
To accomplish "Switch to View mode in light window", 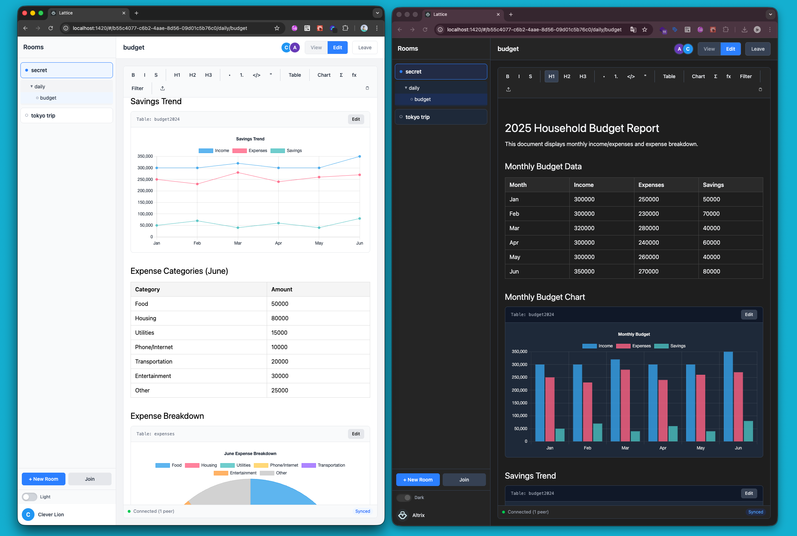I will [316, 48].
